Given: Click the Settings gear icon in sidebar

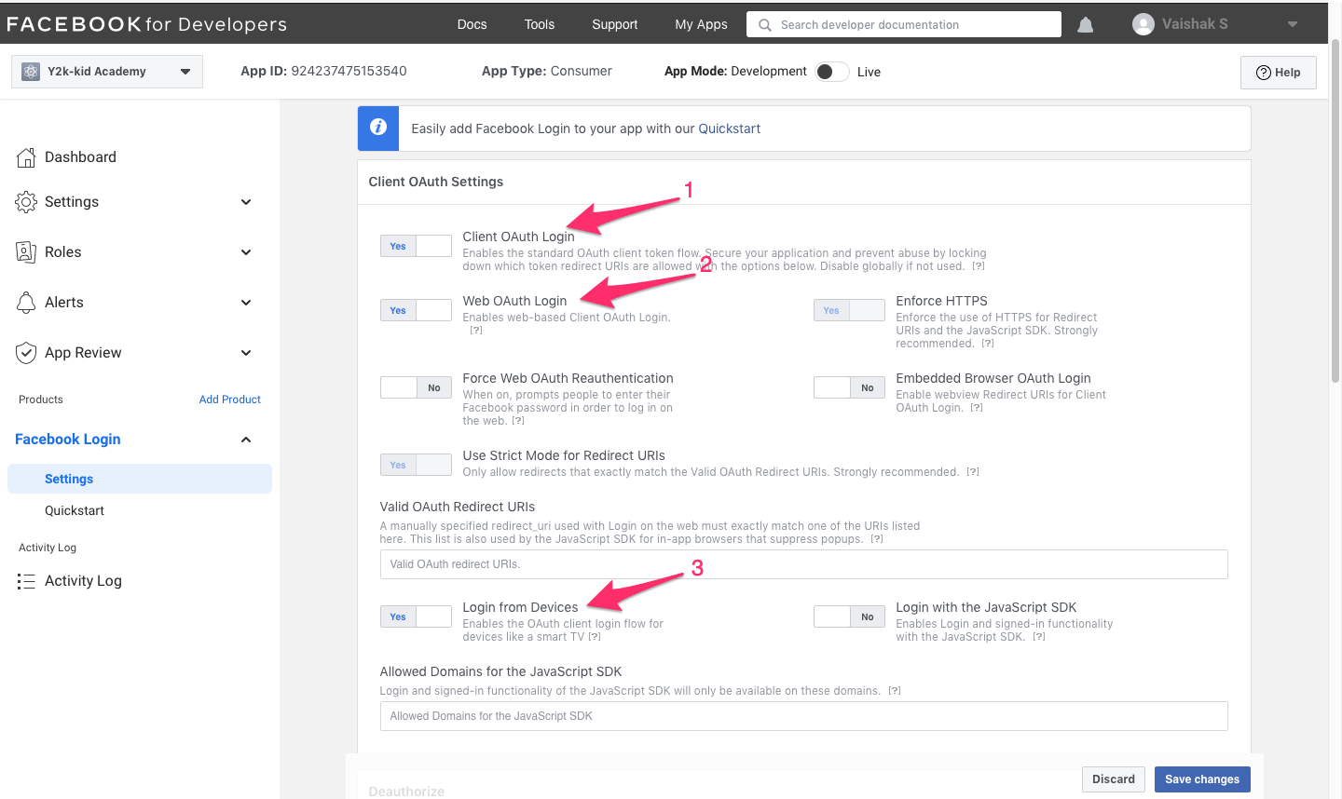Looking at the screenshot, I should click(26, 202).
